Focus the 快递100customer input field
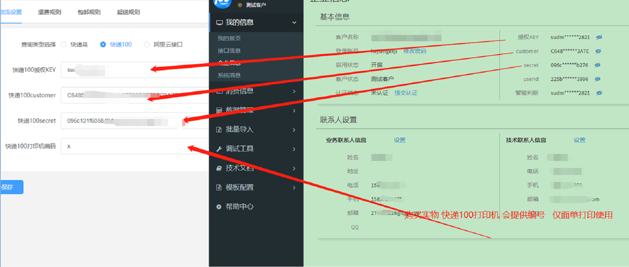 tap(135, 95)
